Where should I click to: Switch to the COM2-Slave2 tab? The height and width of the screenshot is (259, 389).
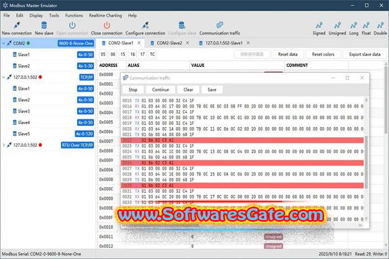pyautogui.click(x=170, y=43)
